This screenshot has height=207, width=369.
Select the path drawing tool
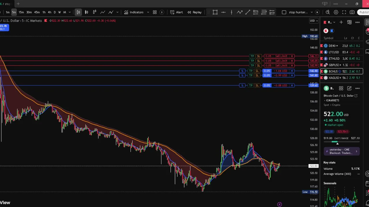240,12
